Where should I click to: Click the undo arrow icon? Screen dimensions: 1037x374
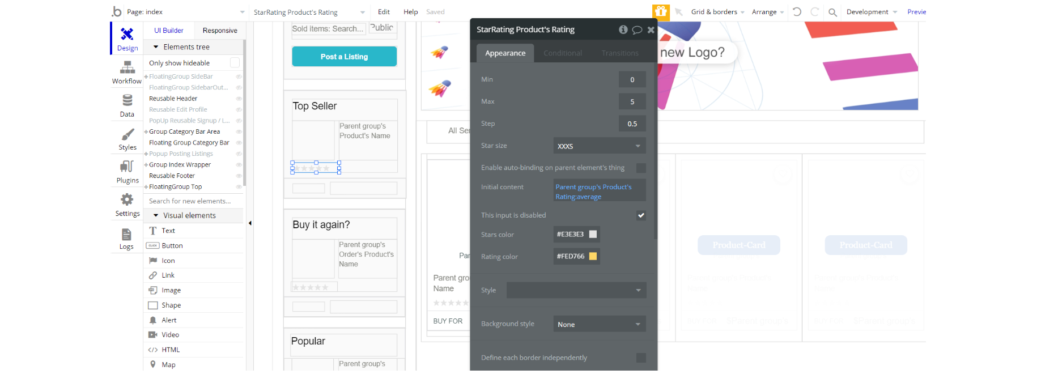point(797,12)
